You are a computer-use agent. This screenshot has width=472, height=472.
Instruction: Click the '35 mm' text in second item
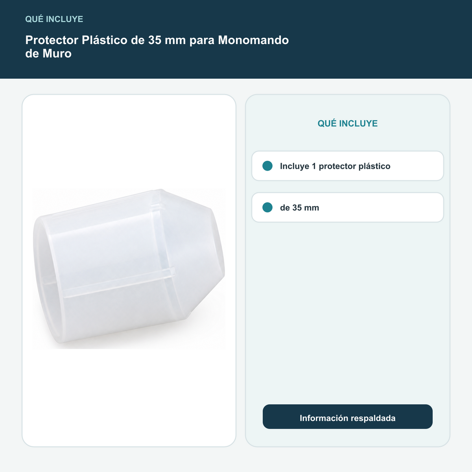306,208
